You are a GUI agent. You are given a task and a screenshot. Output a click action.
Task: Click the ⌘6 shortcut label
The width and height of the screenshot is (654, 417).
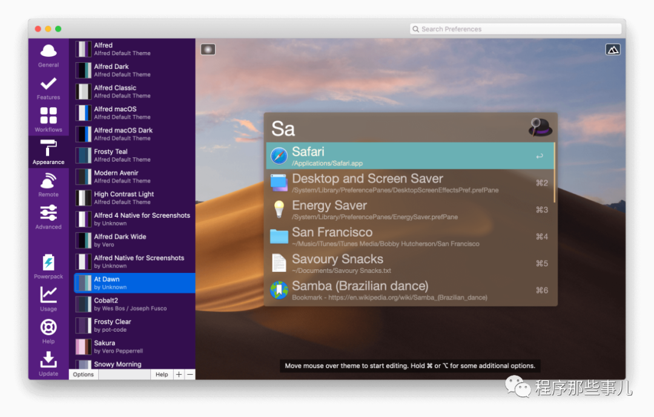[542, 291]
